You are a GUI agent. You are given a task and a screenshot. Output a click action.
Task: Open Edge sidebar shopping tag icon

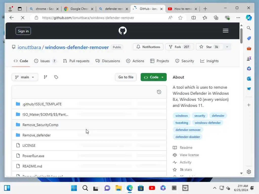click(249, 38)
